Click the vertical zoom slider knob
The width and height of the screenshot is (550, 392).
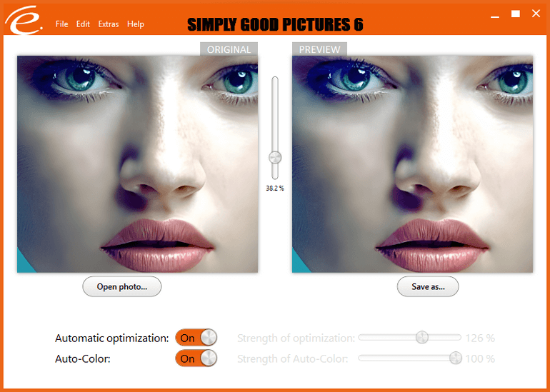tap(275, 157)
